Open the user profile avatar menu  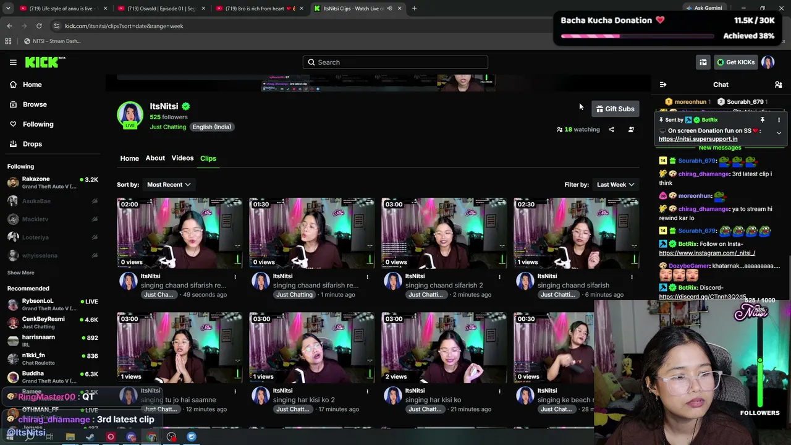click(768, 62)
